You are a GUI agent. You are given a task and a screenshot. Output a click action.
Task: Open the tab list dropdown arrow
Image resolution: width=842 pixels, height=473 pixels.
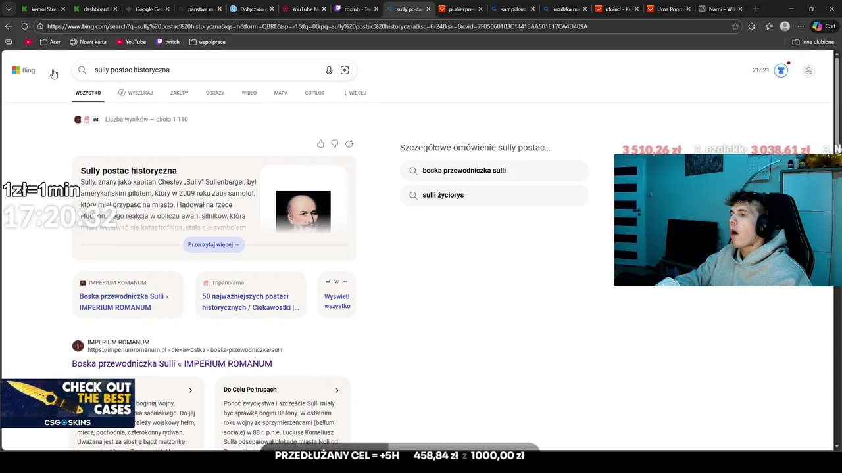9,9
